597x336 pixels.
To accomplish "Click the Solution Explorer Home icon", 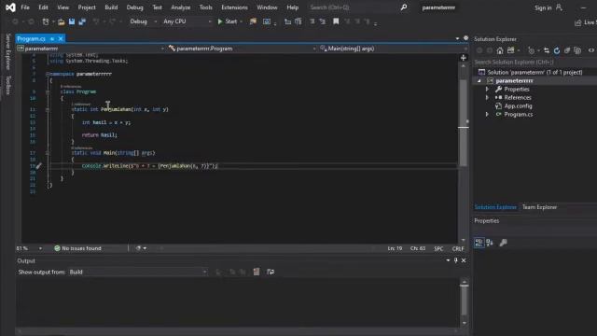I will (x=500, y=50).
